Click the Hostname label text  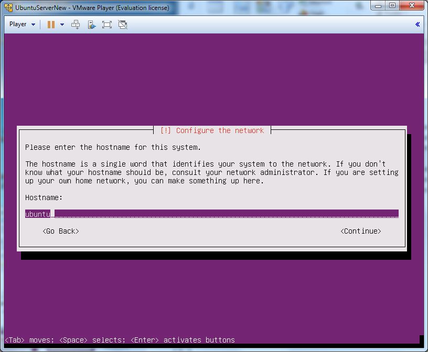[x=44, y=197]
